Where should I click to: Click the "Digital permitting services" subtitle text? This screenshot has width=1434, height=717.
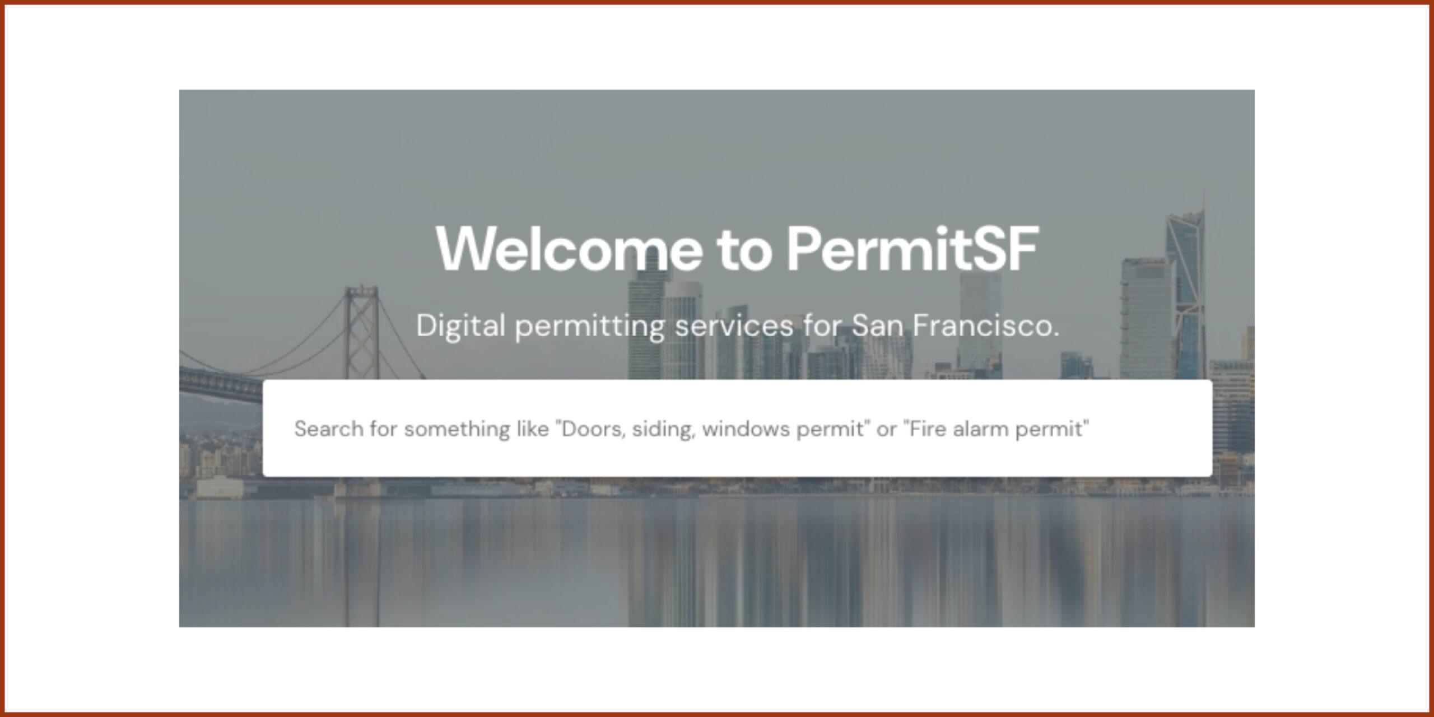737,325
